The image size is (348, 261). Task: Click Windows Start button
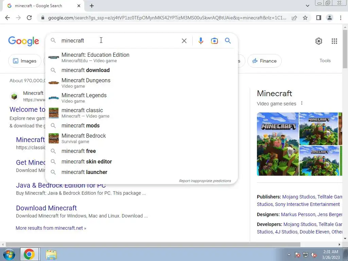[x=9, y=254]
